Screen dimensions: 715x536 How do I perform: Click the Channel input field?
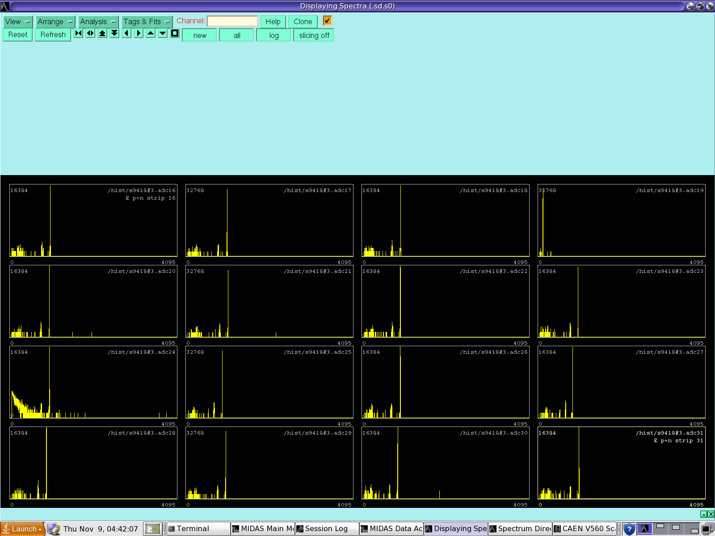click(232, 21)
